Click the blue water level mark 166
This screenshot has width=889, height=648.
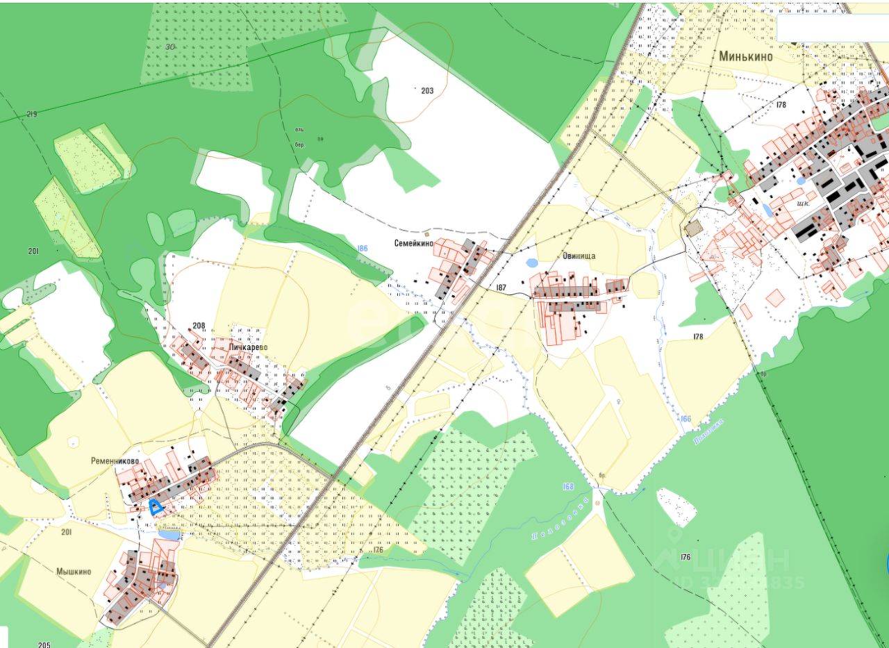tap(686, 419)
